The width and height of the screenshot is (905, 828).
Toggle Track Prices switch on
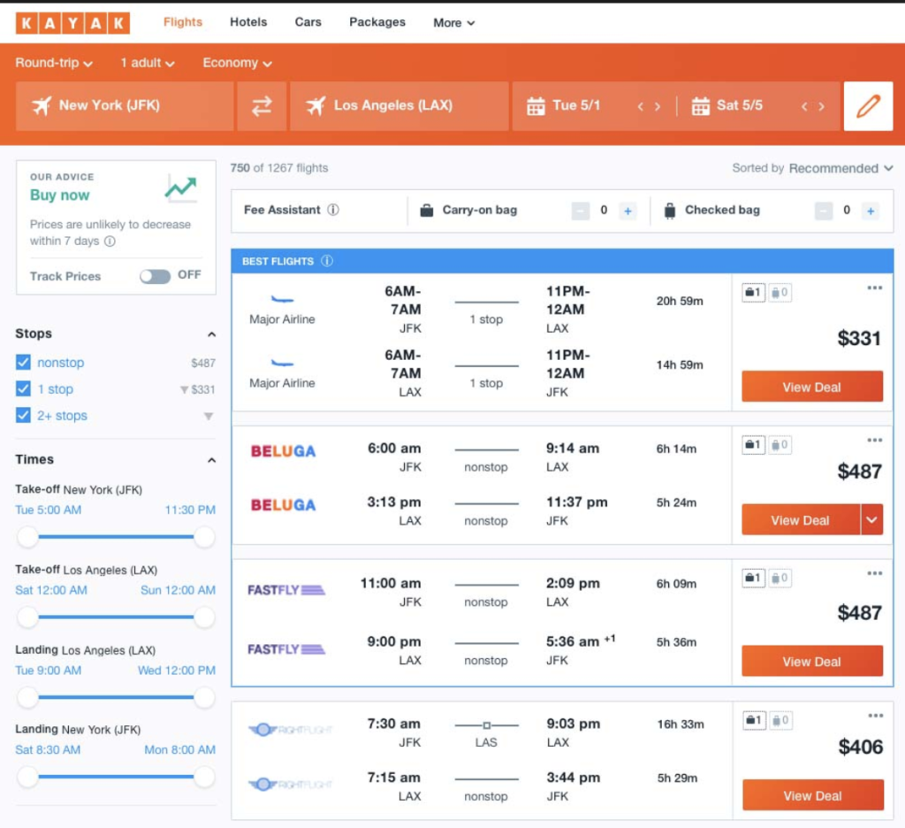pos(155,276)
